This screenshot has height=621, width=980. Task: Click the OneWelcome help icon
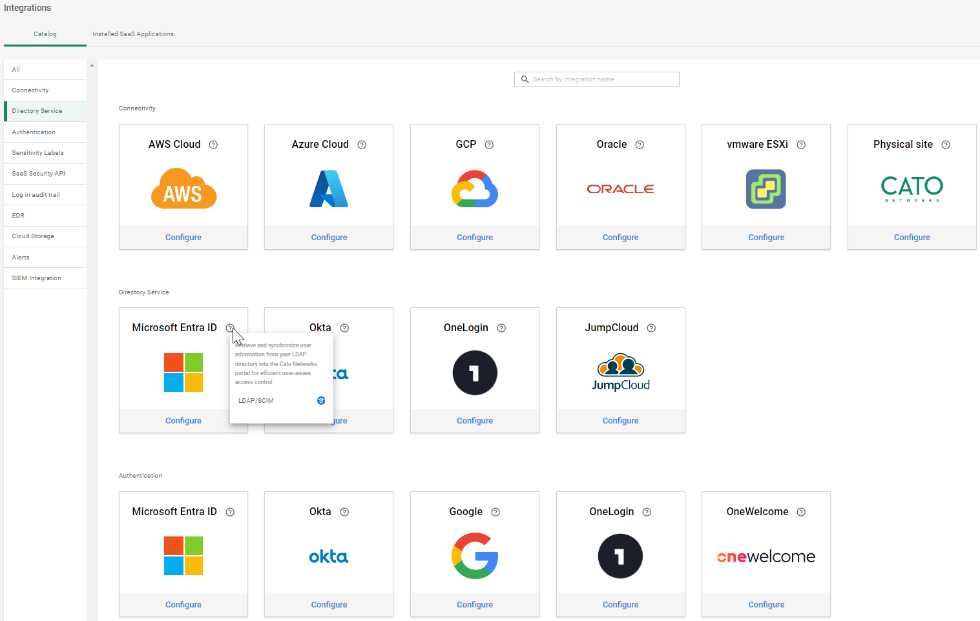(801, 512)
